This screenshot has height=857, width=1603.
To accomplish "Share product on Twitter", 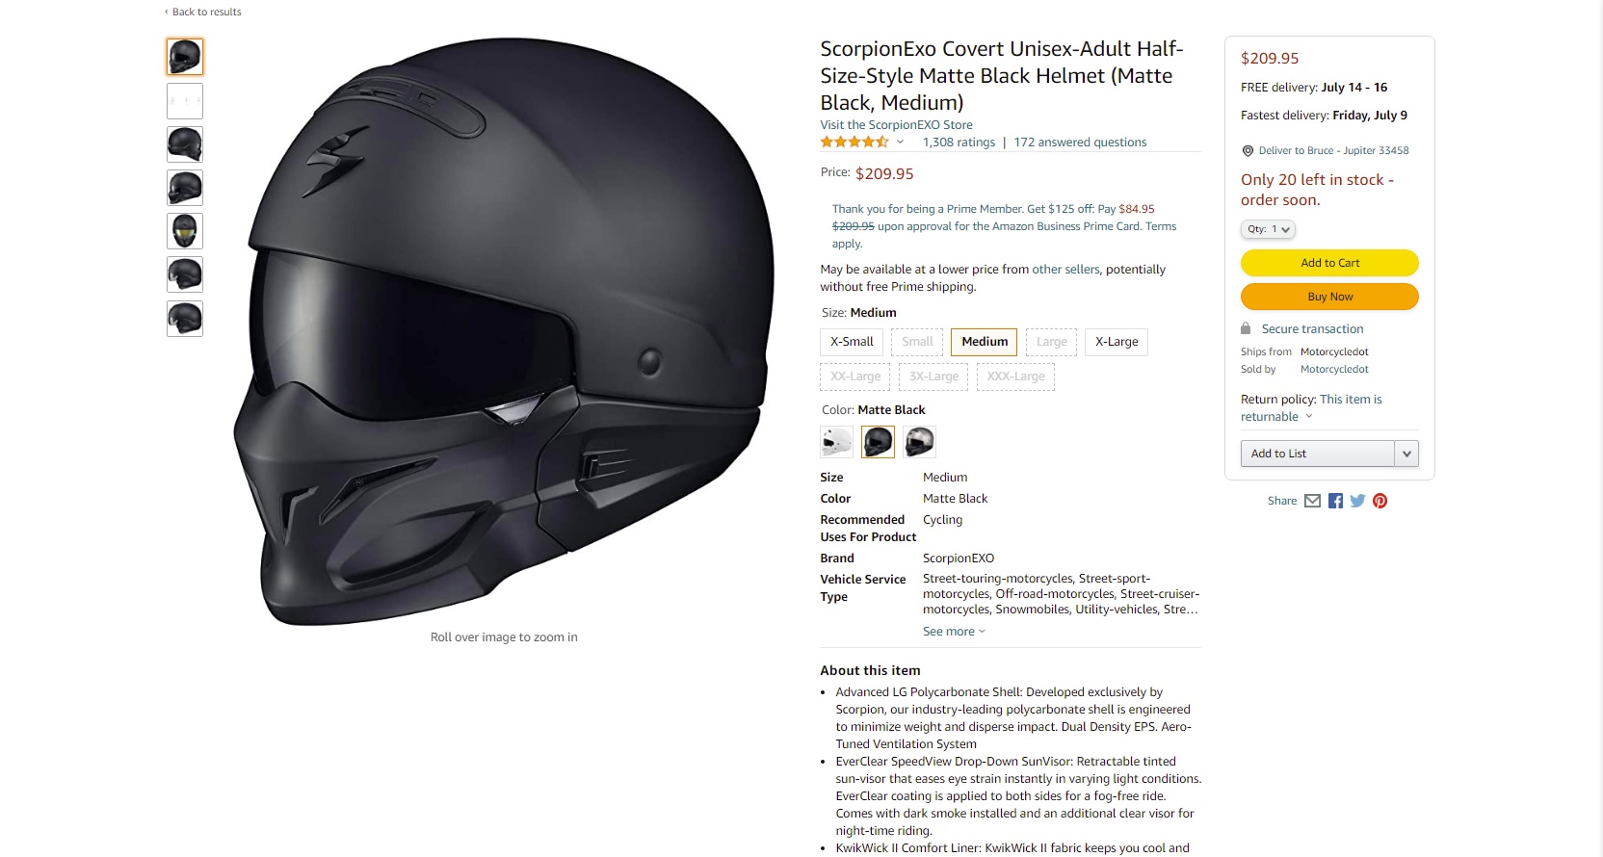I will coord(1357,501).
